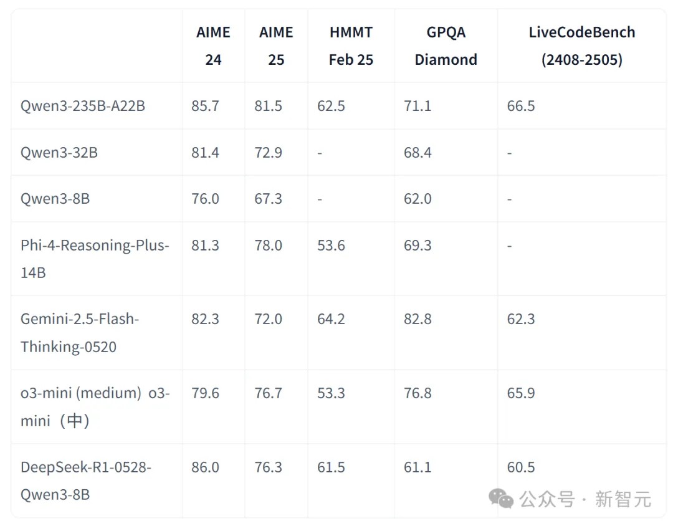Click the HMMT Feb 25 column header
This screenshot has height=526, width=673.
point(351,45)
